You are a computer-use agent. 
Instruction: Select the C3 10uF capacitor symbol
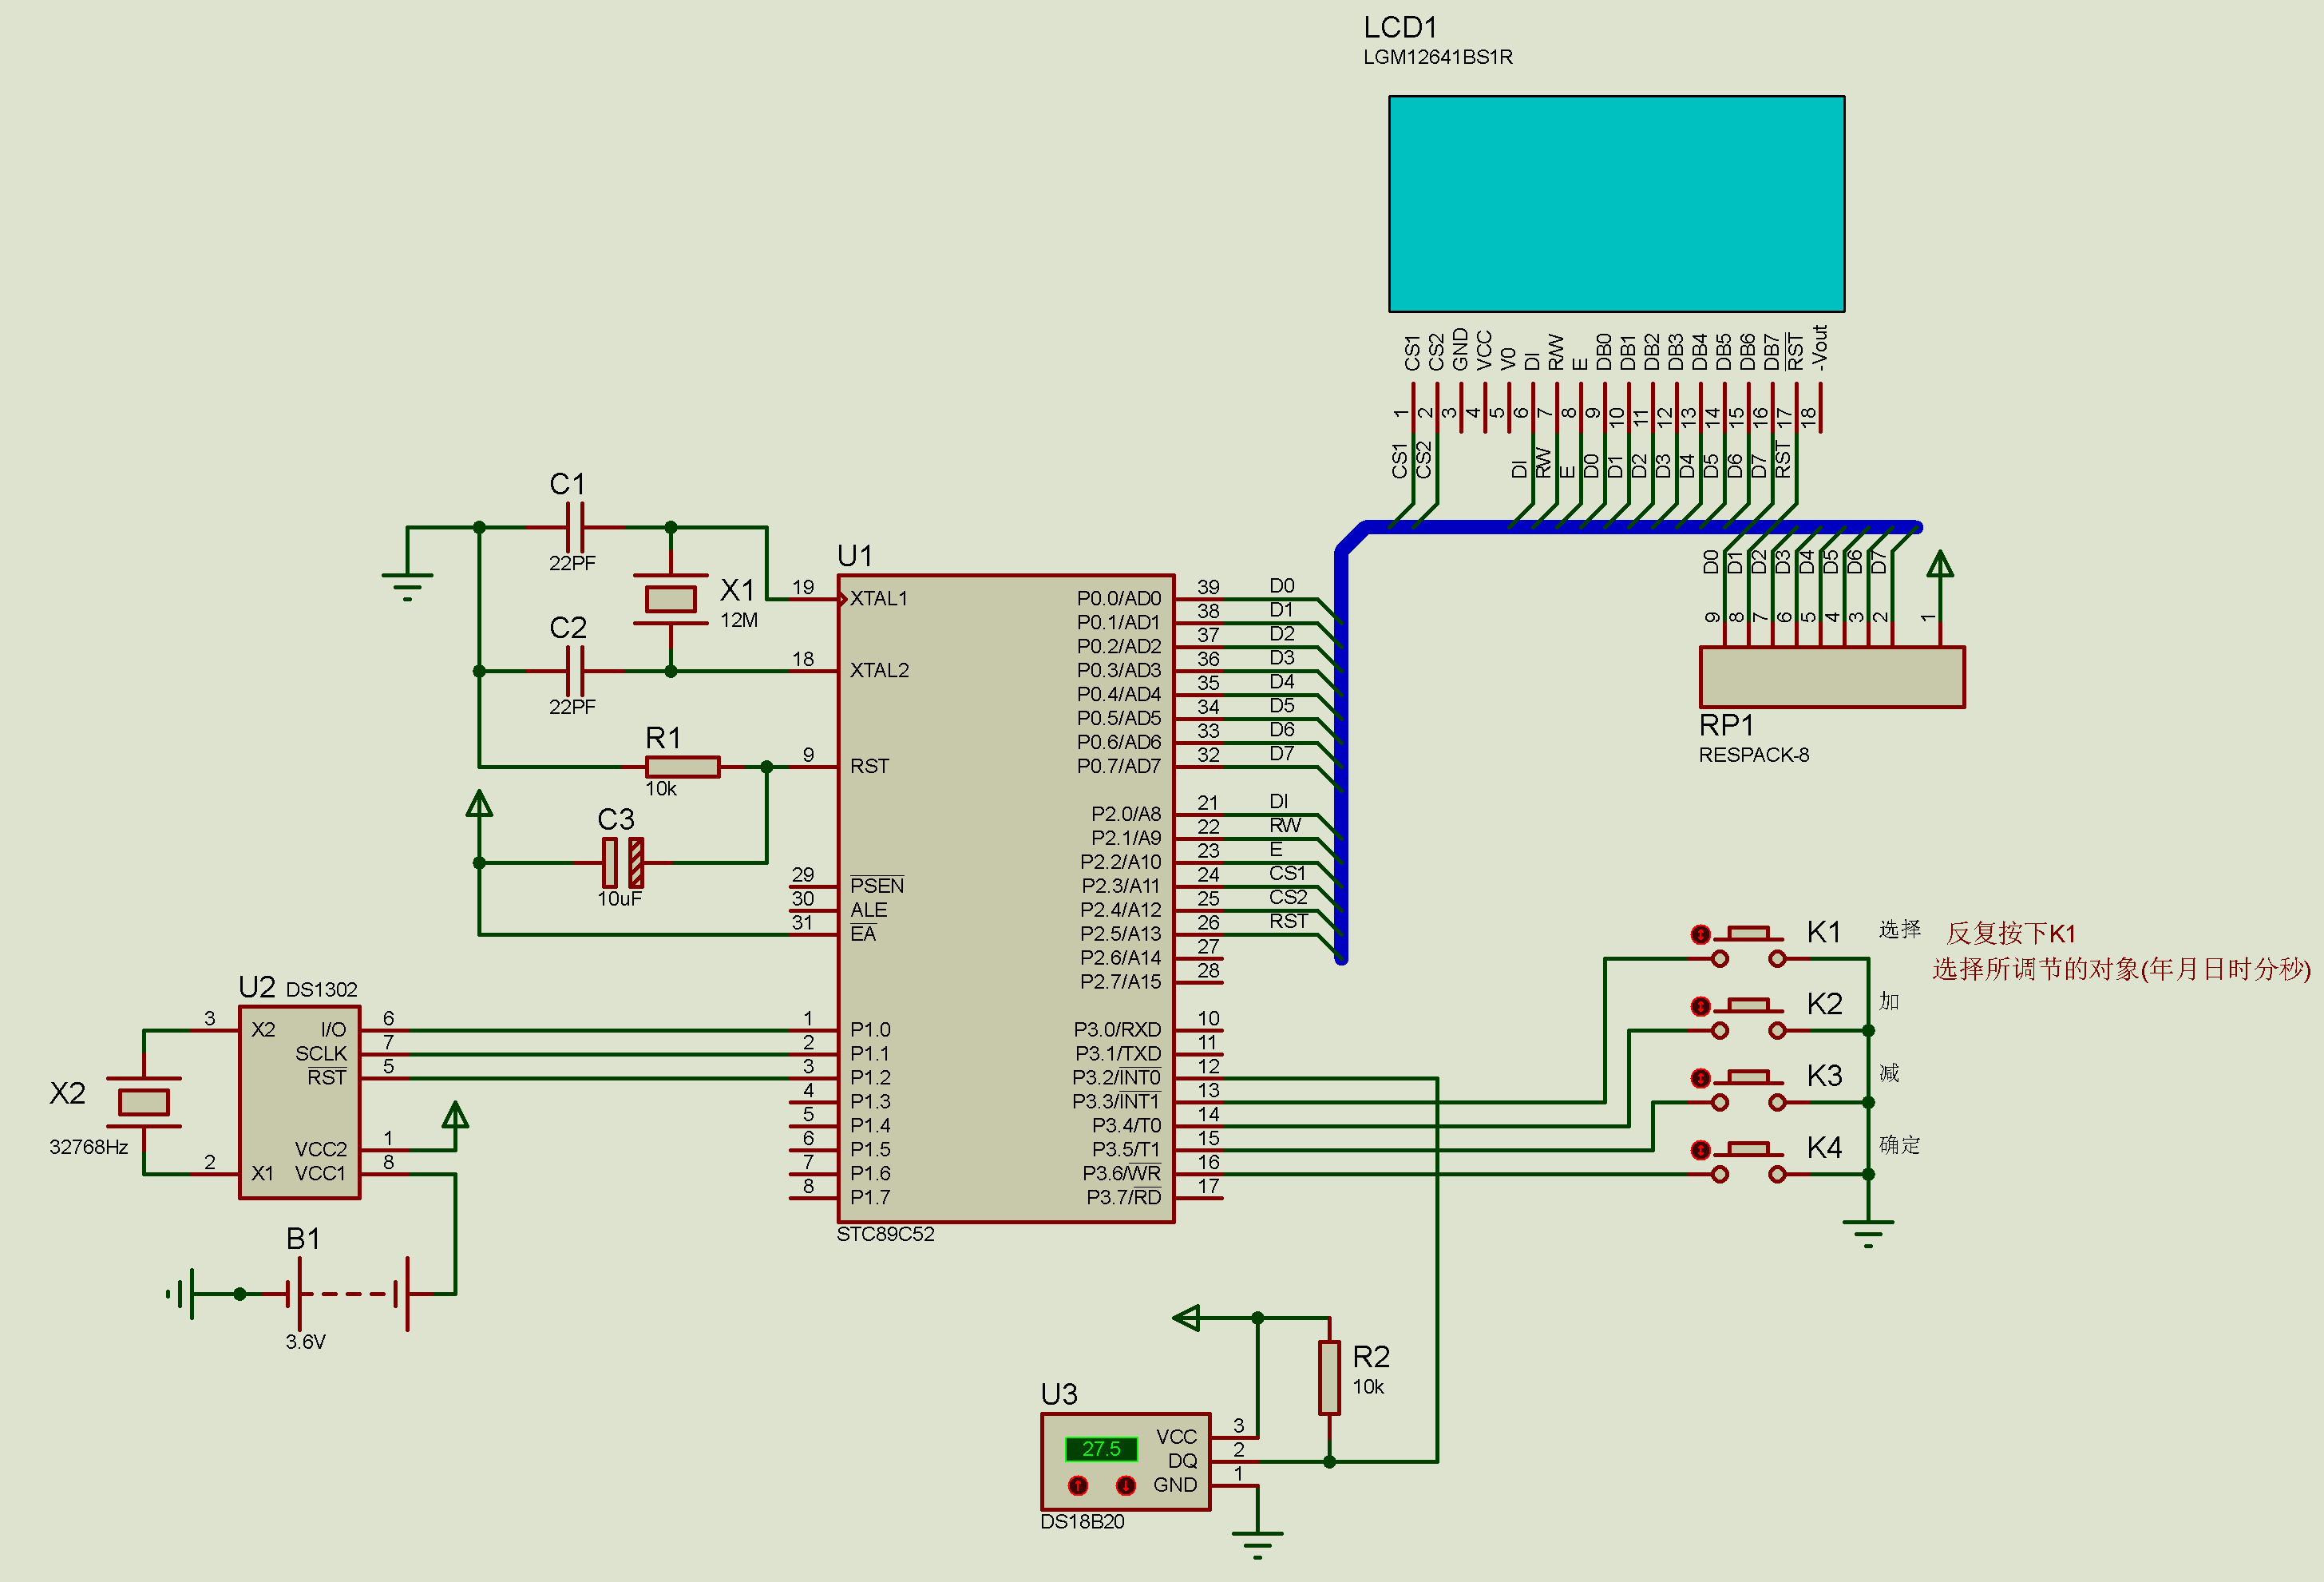[x=622, y=862]
